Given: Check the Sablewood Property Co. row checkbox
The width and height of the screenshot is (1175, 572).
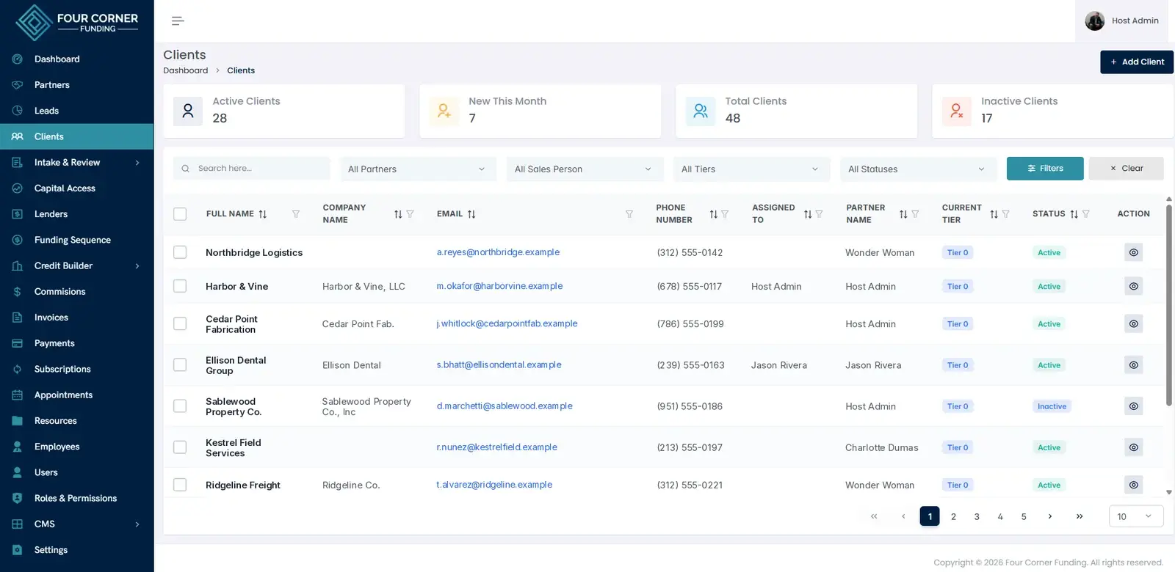Looking at the screenshot, I should pos(180,406).
